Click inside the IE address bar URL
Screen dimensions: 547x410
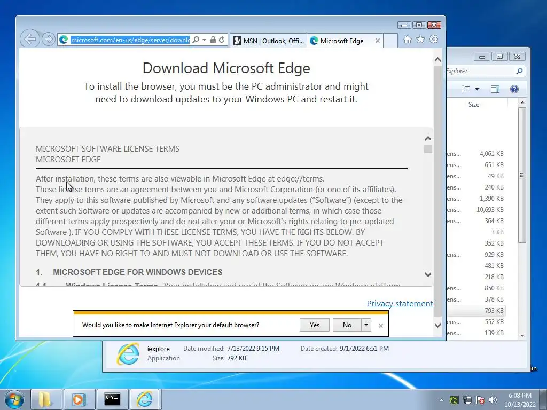pos(130,40)
